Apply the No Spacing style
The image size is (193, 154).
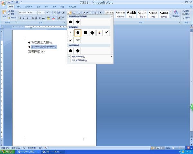point(120,14)
